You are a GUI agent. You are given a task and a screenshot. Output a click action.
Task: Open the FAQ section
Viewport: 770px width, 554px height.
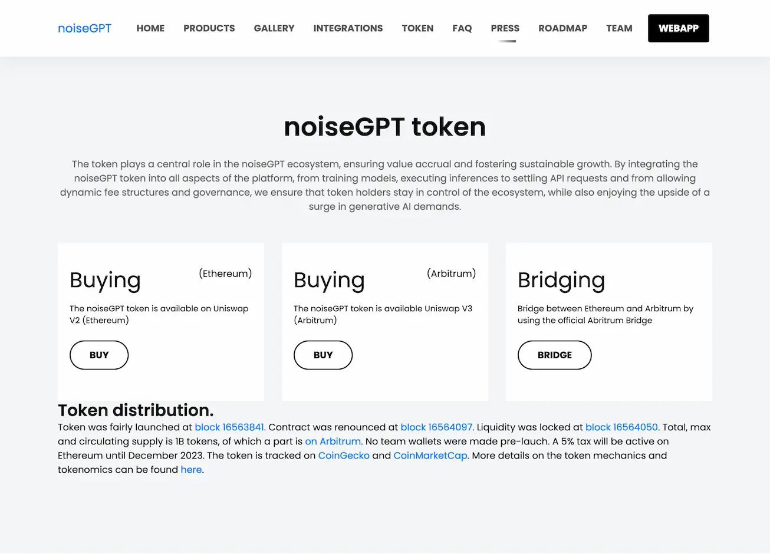coord(462,28)
